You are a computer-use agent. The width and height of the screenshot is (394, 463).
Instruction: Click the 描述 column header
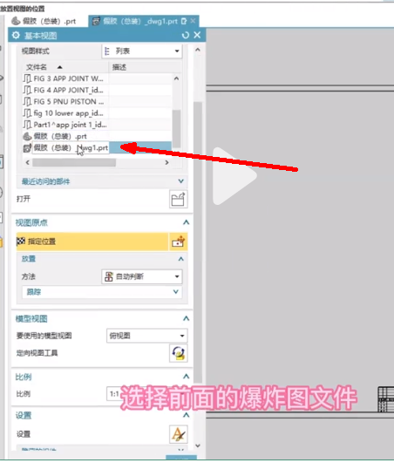[x=145, y=67]
